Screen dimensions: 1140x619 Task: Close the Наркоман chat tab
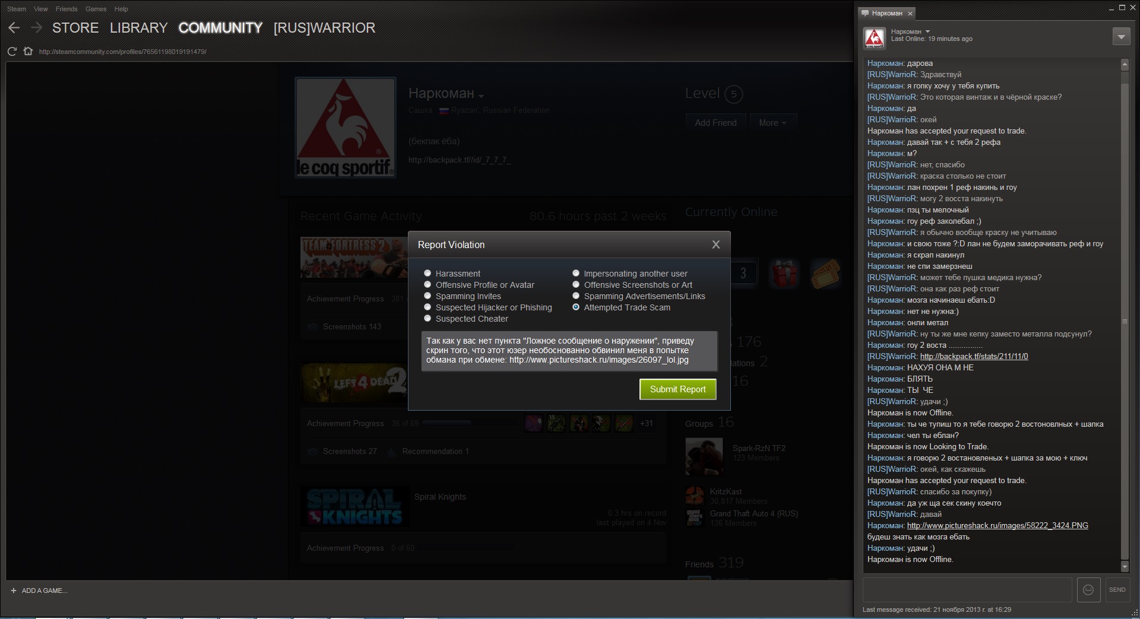point(910,13)
